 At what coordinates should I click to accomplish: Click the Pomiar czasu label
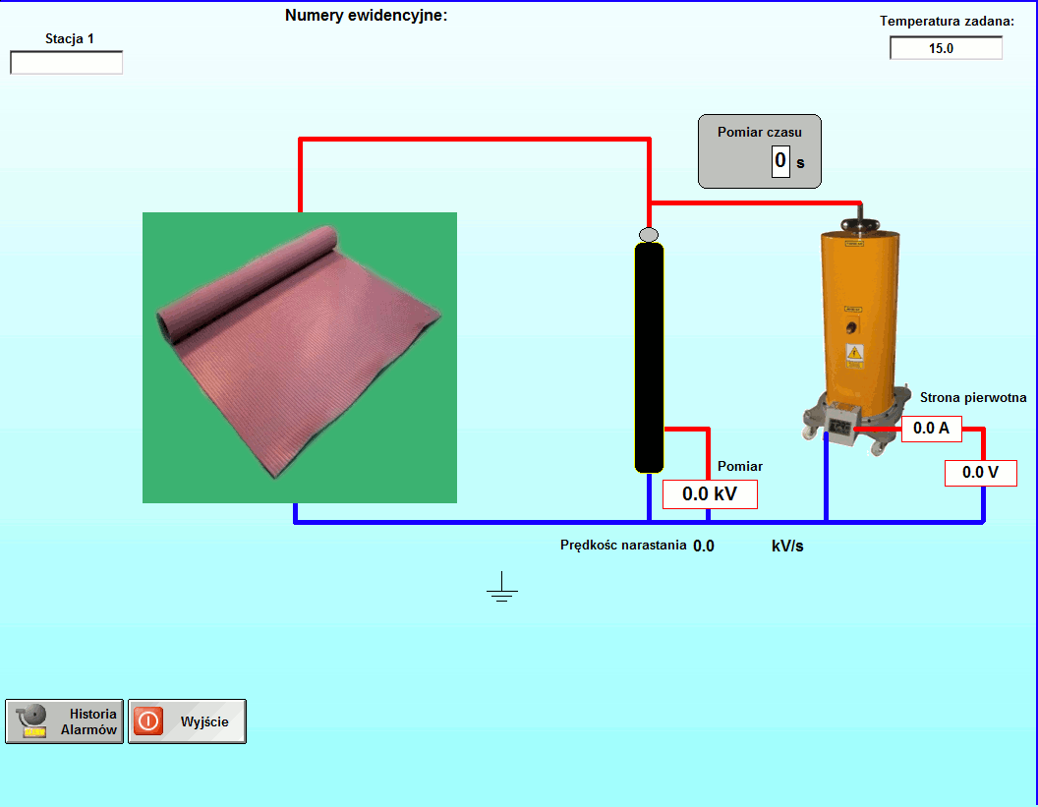click(759, 132)
